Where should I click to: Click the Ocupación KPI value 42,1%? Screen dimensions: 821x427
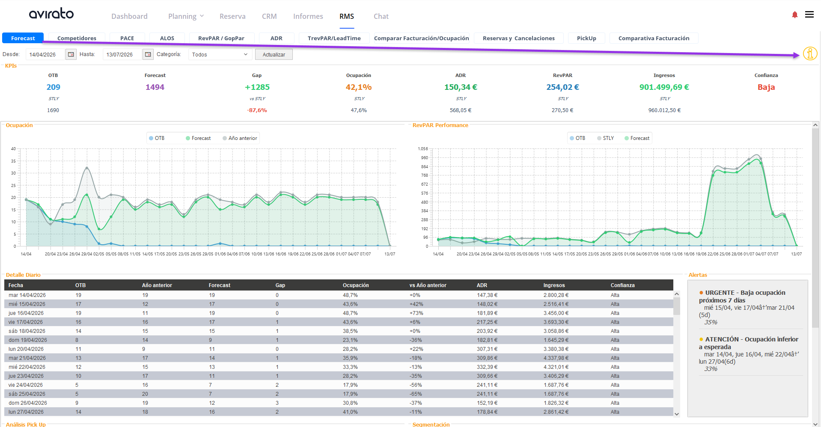tap(359, 87)
